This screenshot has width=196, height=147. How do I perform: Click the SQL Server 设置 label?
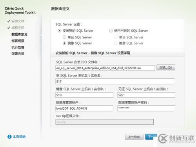tap(69, 24)
